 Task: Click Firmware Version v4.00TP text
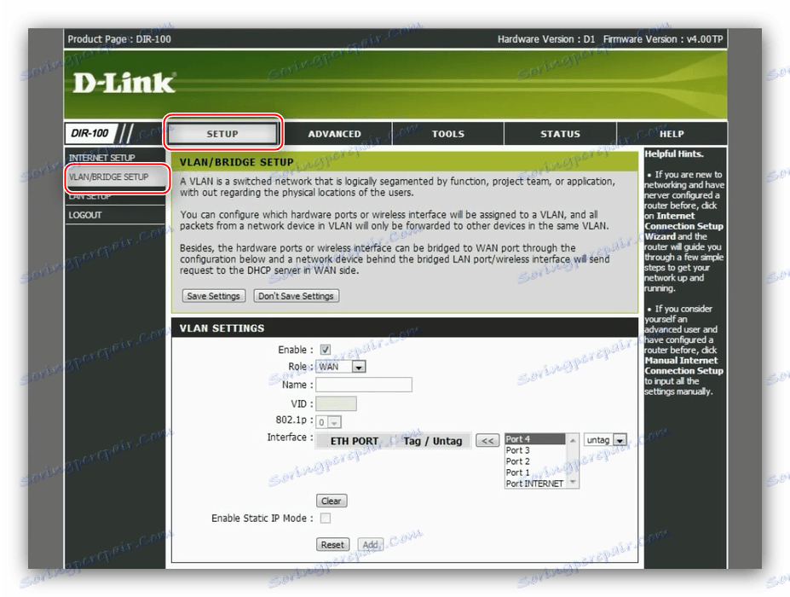pos(663,39)
